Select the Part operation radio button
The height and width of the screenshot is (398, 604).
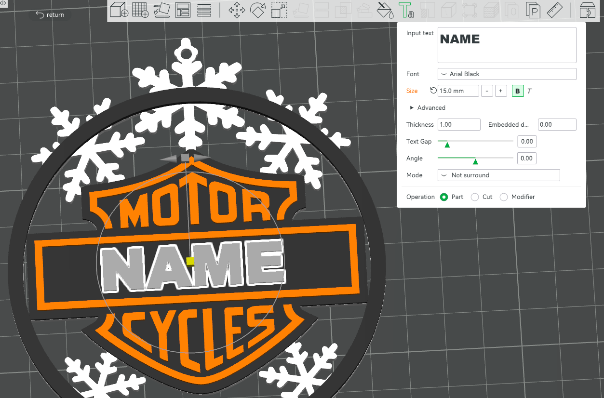[444, 197]
